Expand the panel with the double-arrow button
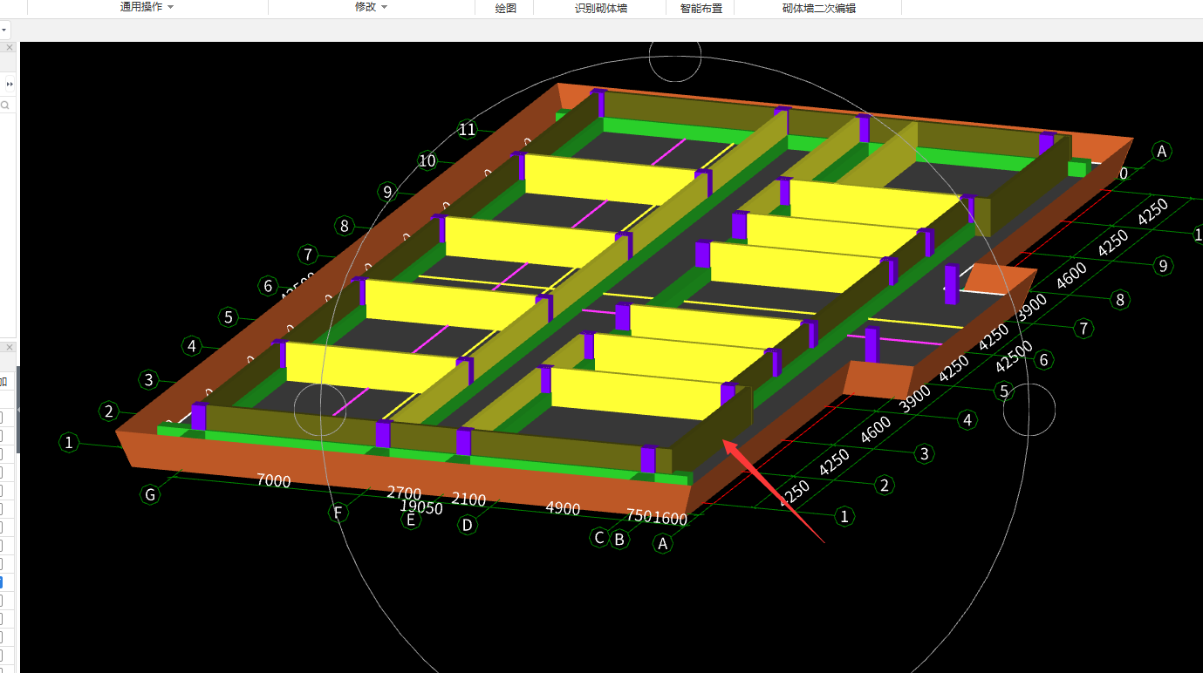 10,84
